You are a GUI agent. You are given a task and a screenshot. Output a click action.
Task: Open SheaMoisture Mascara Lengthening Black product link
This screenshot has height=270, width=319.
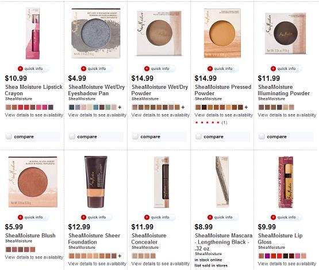click(224, 242)
